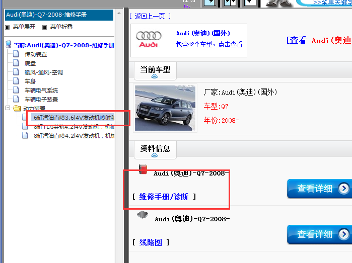Screen dimensions: 352x263
Task: Click the Audi Q7 car thumbnail
Action: [165, 108]
